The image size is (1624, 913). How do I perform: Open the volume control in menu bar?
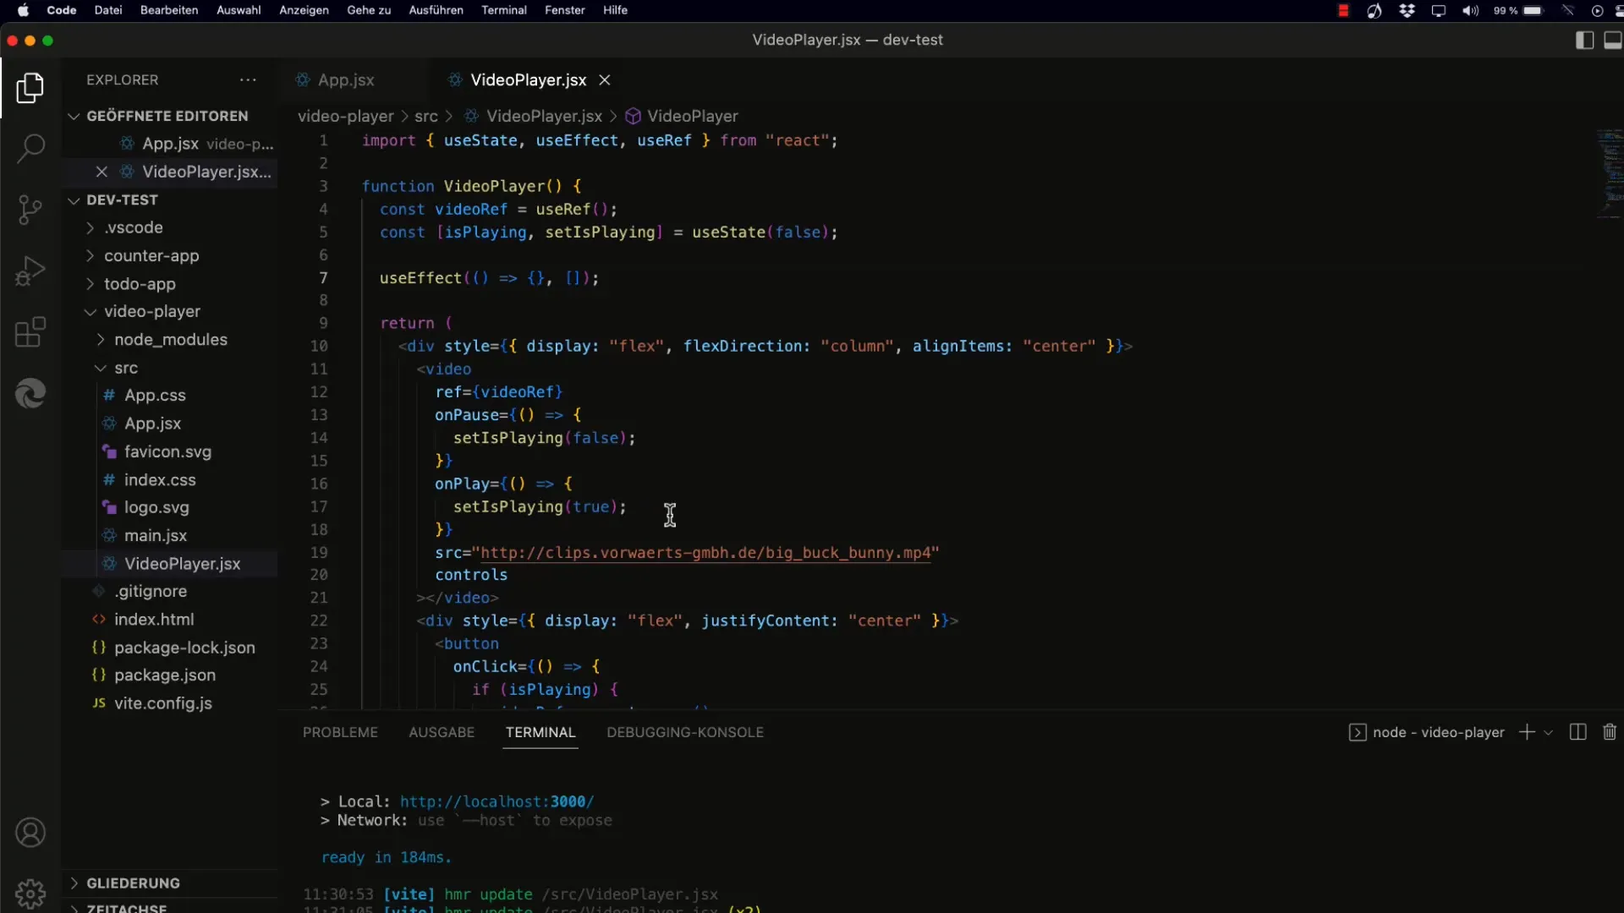[x=1471, y=10]
